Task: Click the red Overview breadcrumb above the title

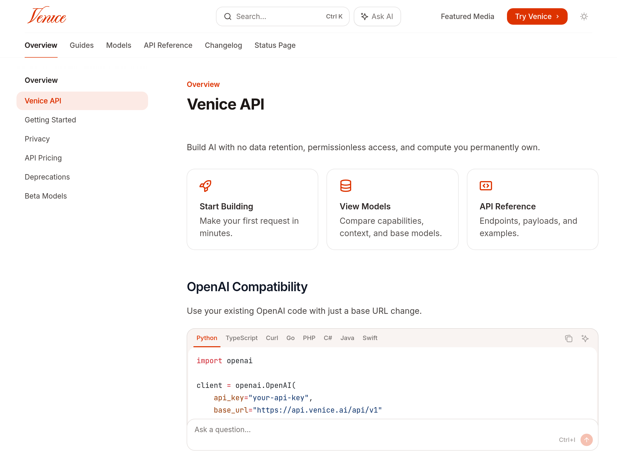Action: tap(203, 84)
